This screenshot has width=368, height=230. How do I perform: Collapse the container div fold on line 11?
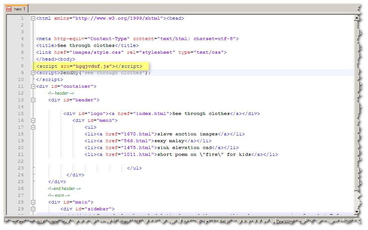[33, 86]
